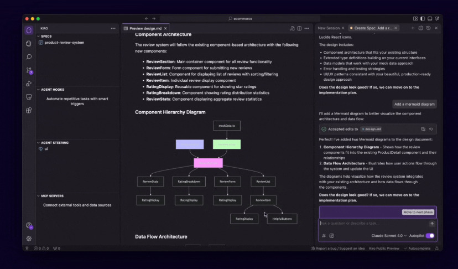The image size is (458, 269).
Task: Click the purple node in hierarchy diagram
Action: (190, 144)
